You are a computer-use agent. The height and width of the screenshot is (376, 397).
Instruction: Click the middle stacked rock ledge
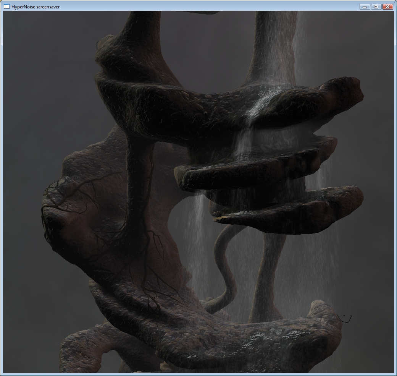[x=248, y=168]
